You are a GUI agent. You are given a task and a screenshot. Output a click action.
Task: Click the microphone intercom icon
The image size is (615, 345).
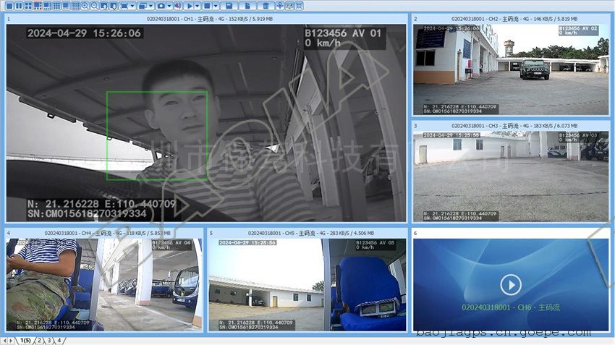279,6
